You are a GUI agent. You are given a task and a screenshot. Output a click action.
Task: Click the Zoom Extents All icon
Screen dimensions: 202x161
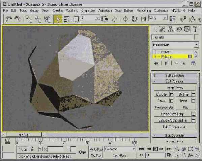pyautogui.click(x=197, y=149)
